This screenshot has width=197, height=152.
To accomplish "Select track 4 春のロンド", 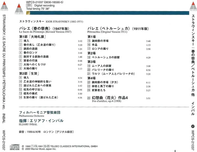I will click(31, 53).
